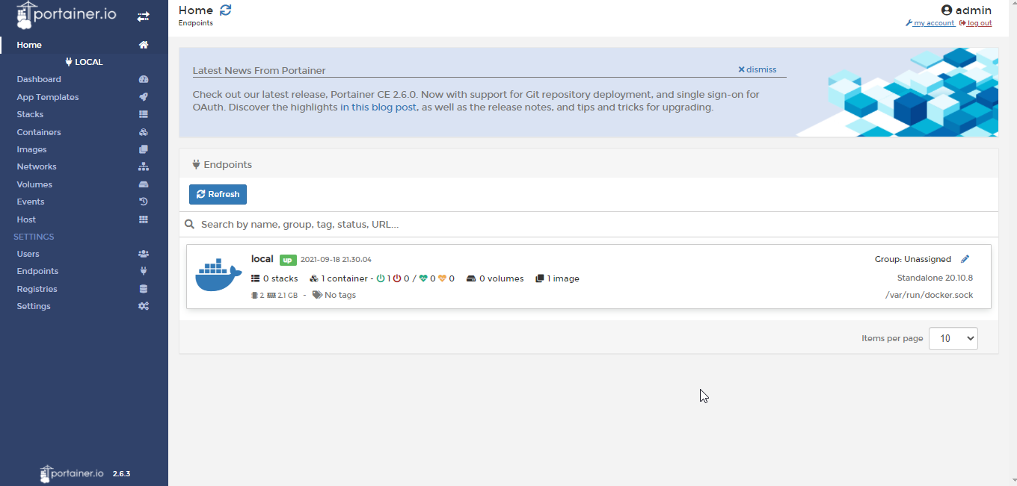The image size is (1017, 486).
Task: Click the Docker whale logo of local endpoint
Action: [218, 275]
